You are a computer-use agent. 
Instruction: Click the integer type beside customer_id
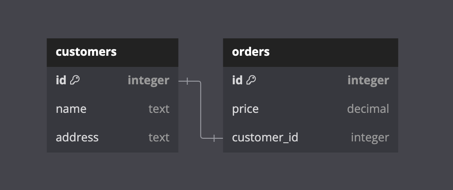pyautogui.click(x=370, y=137)
